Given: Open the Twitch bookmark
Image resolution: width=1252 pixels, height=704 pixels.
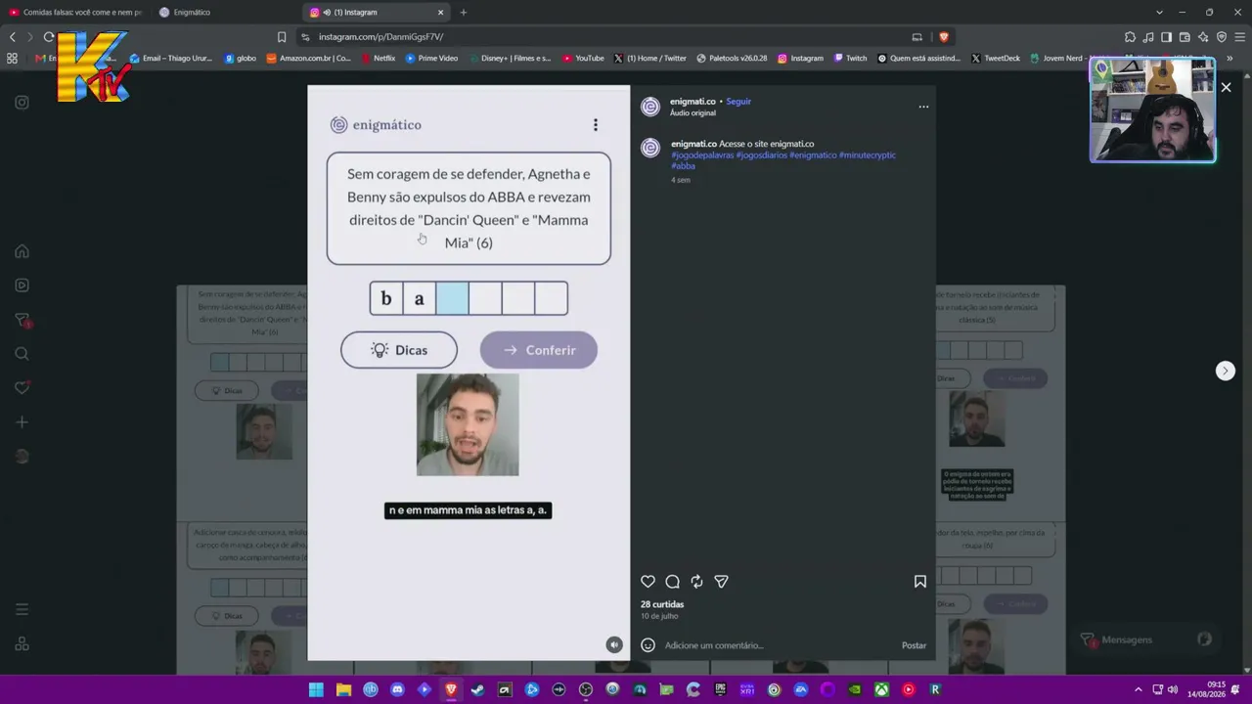Looking at the screenshot, I should pyautogui.click(x=850, y=59).
